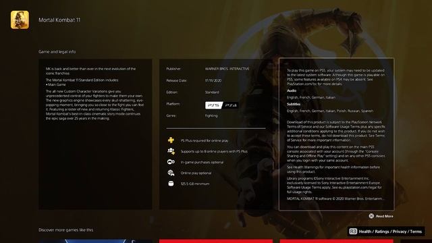Click the R3 button icon
The width and height of the screenshot is (432, 243).
pos(353,232)
